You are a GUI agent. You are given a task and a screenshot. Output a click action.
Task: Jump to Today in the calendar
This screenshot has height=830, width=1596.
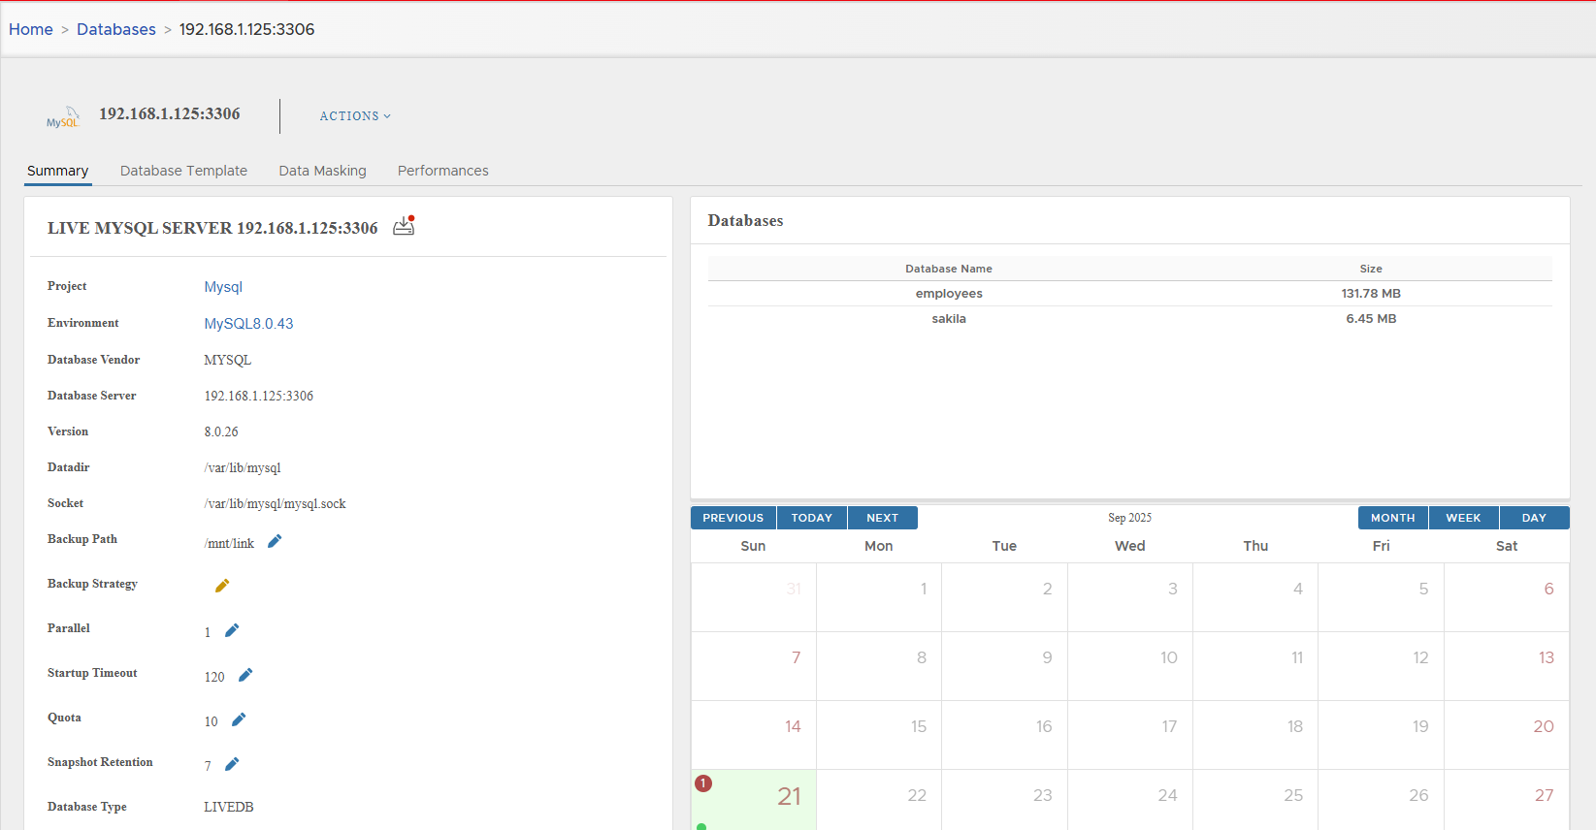(x=811, y=518)
